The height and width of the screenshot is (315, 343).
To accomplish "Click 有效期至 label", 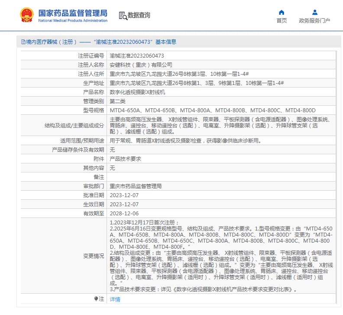I will (x=94, y=214).
